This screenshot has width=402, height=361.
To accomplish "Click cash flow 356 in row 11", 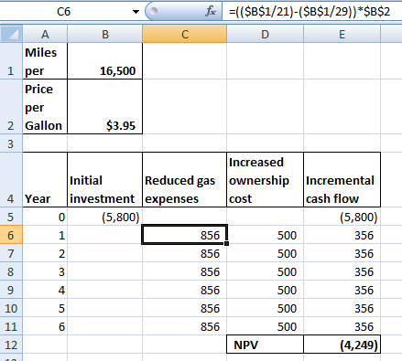I will tap(342, 326).
